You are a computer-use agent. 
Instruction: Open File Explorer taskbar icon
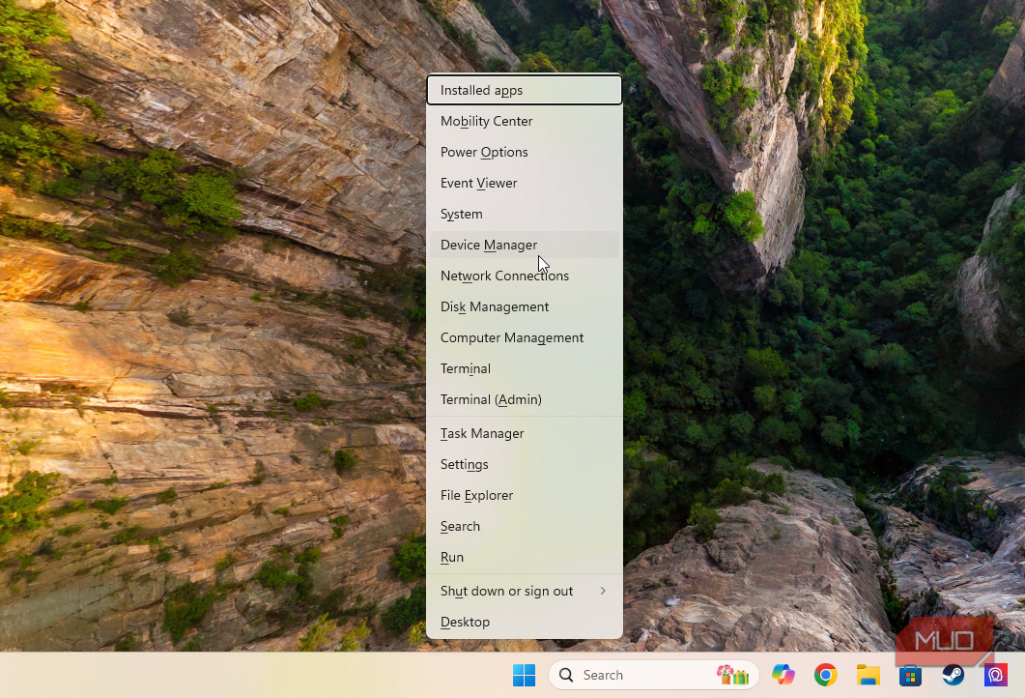click(868, 675)
